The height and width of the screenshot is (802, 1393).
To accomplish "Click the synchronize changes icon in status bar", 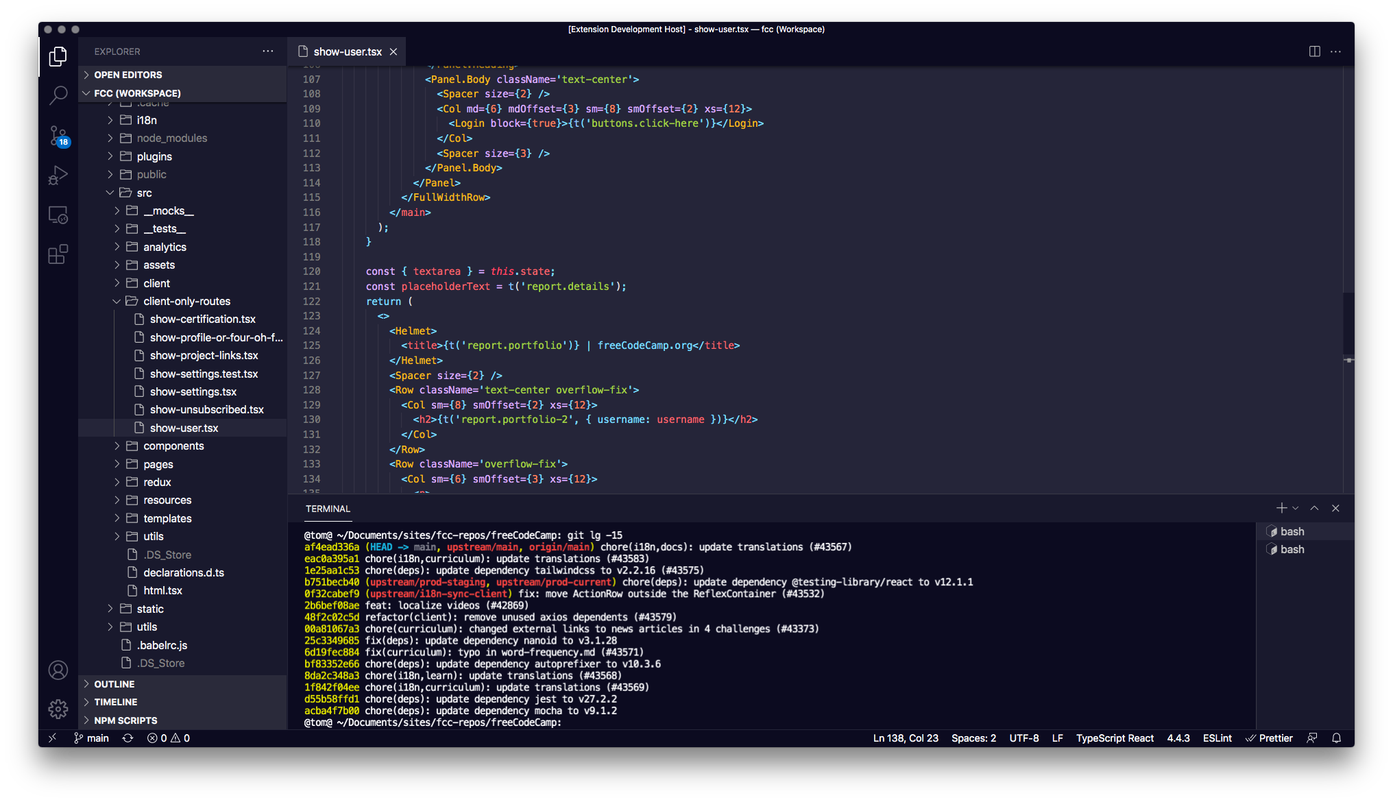I will pyautogui.click(x=128, y=738).
